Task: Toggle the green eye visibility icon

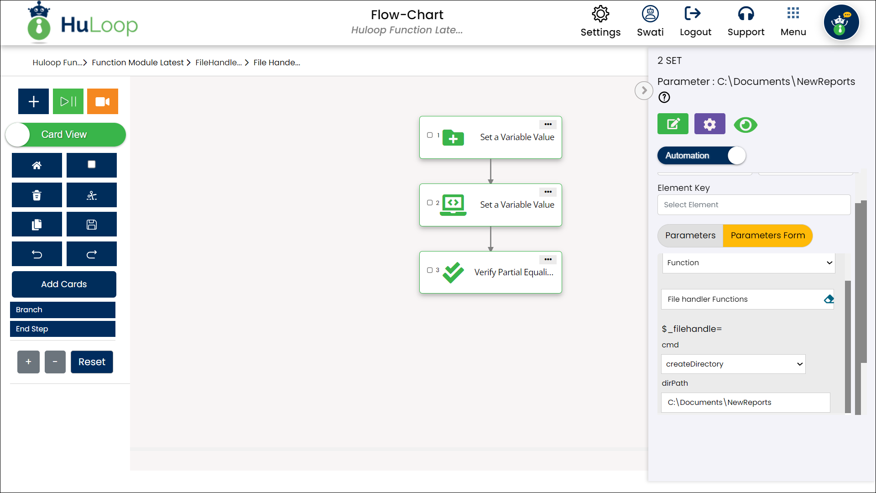Action: click(746, 125)
